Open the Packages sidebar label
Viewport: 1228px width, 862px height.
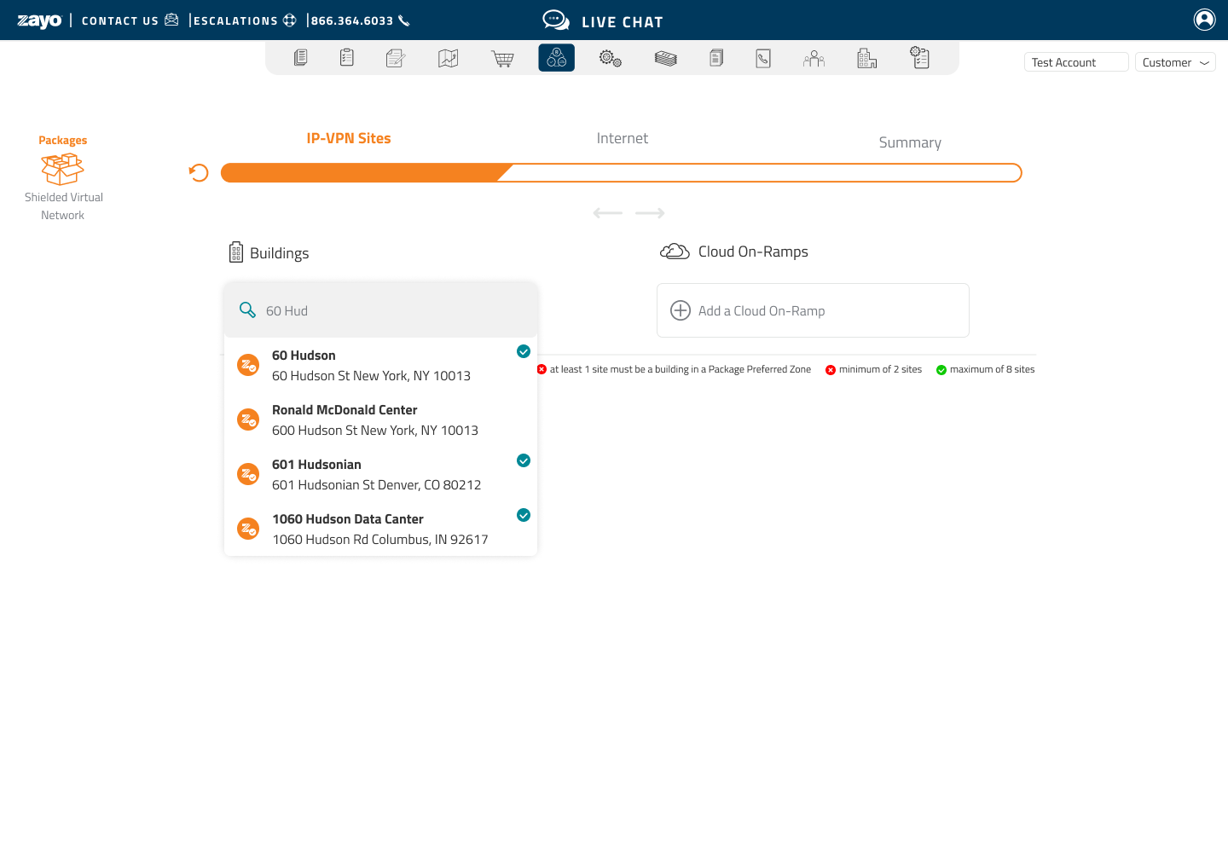point(63,141)
